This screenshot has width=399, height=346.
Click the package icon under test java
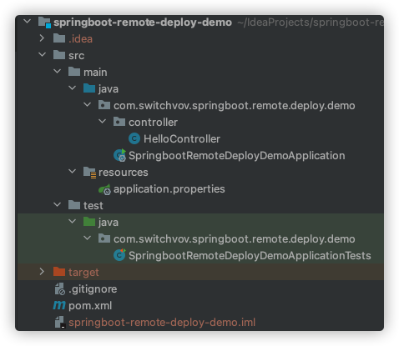104,238
